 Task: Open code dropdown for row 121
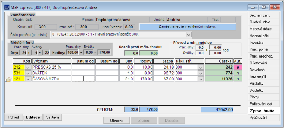tap(28, 79)
